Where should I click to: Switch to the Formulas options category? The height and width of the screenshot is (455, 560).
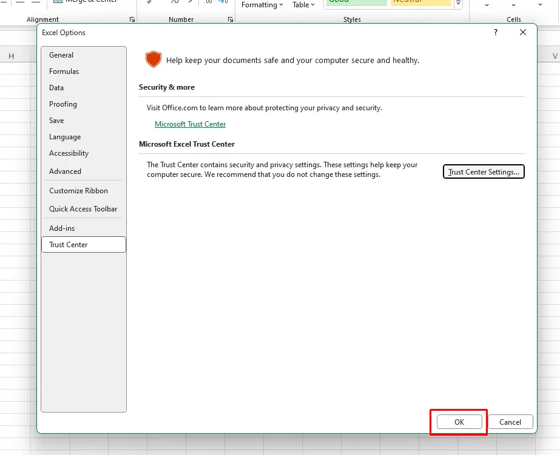pyautogui.click(x=64, y=71)
